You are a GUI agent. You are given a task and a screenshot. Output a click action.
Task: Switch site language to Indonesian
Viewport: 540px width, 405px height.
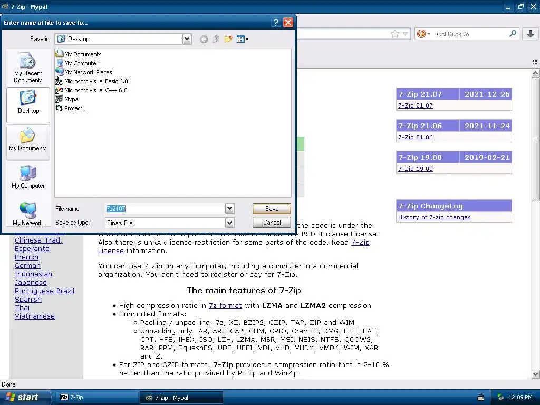coord(33,274)
